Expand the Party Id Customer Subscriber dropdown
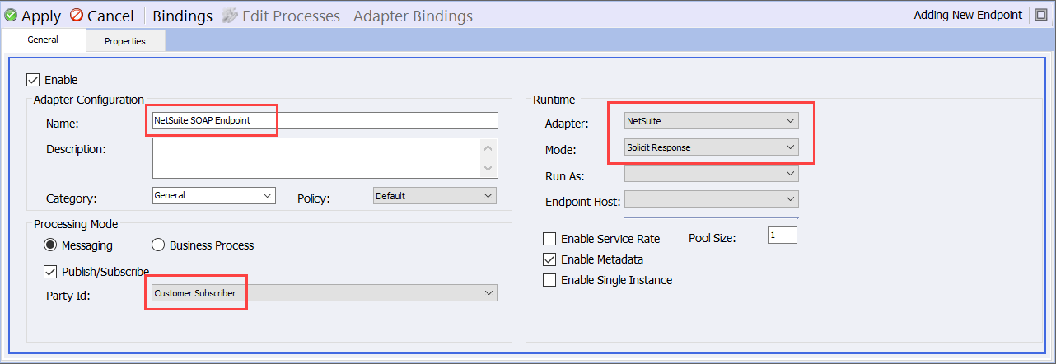Screen dimensions: 1056x364 point(325,293)
